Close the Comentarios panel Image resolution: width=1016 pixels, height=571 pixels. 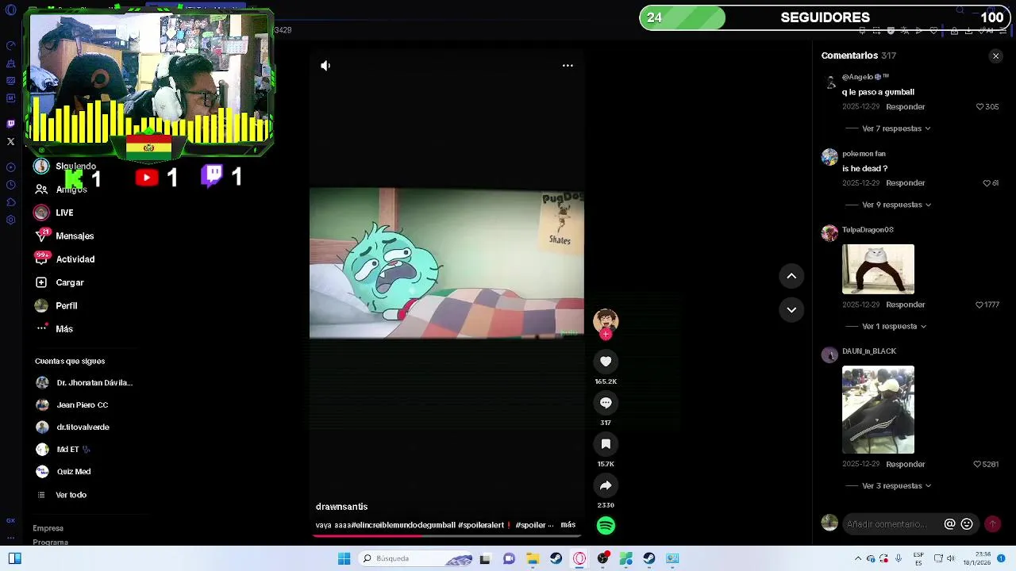pos(995,56)
